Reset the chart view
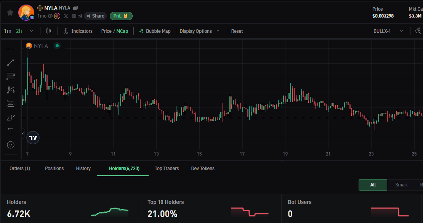Viewport: 423px width, 223px height. 237,31
